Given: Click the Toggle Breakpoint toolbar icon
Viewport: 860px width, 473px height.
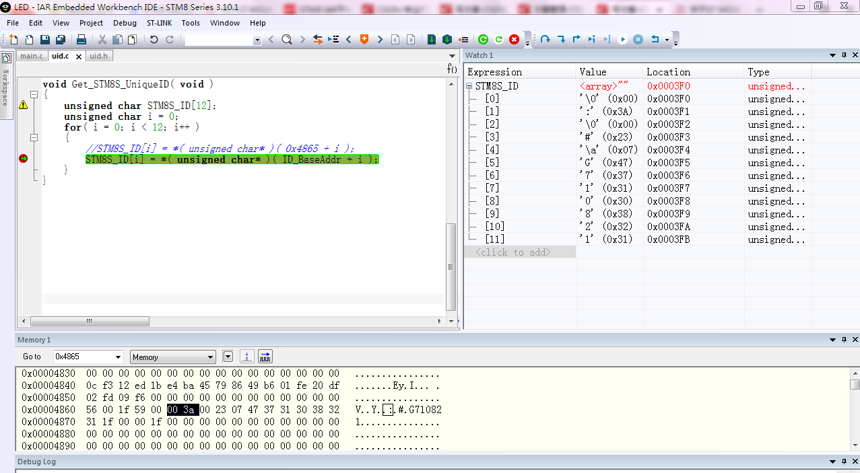Looking at the screenshot, I should 463,40.
